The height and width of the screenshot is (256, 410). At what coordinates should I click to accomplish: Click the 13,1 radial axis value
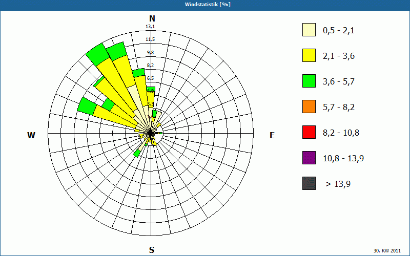click(150, 27)
